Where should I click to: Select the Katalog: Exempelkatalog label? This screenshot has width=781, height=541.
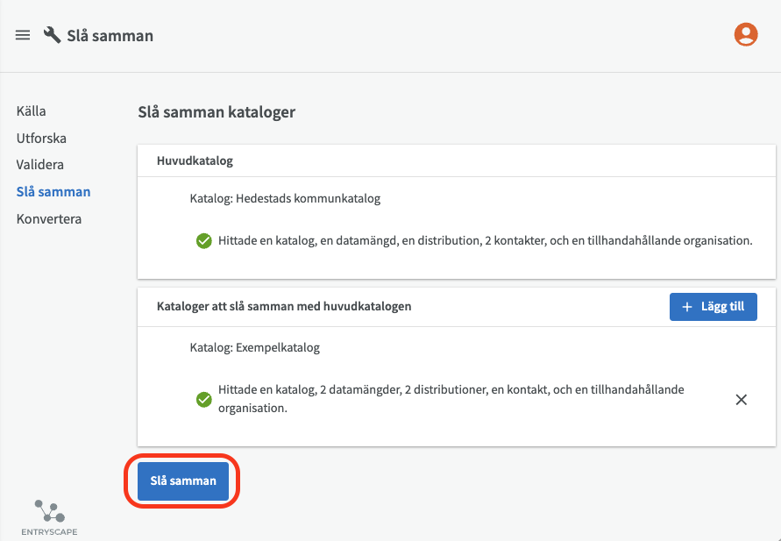click(x=254, y=347)
